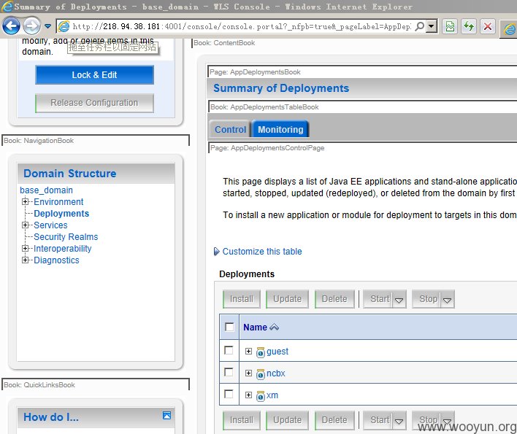Screen dimensions: 517x434
Task: Open Diagnostics in Domain Structure
Action: click(x=56, y=260)
